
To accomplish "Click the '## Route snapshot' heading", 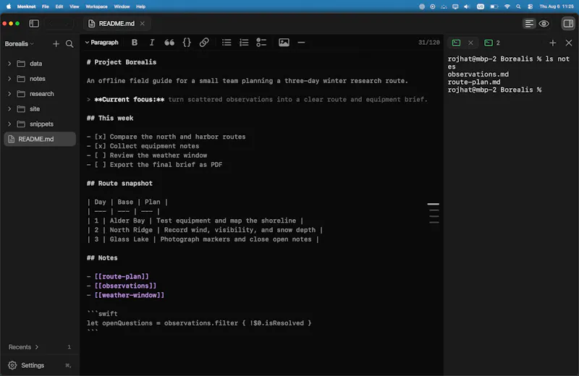I will tap(119, 184).
